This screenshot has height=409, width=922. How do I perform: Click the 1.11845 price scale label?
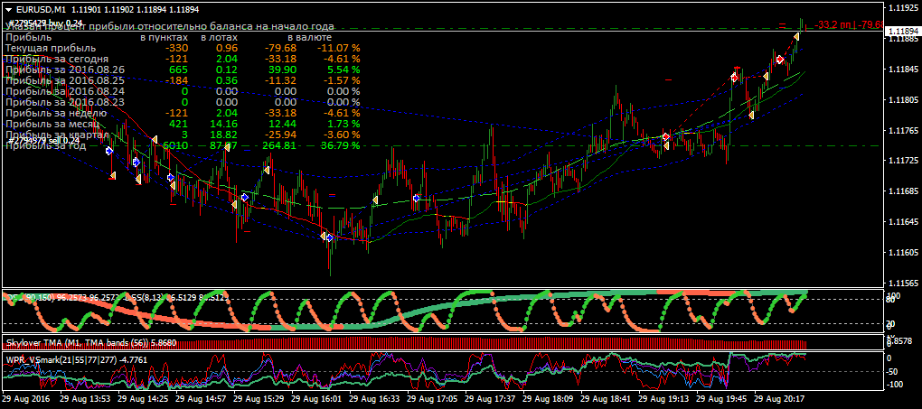[903, 70]
